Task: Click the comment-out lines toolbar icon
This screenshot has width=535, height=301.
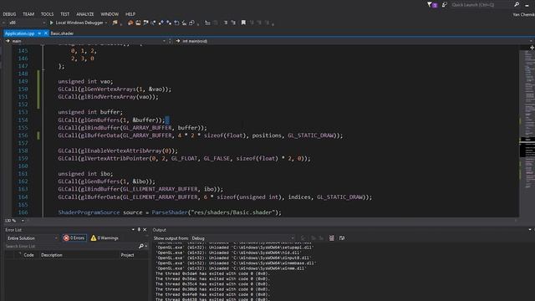Action: click(x=226, y=23)
